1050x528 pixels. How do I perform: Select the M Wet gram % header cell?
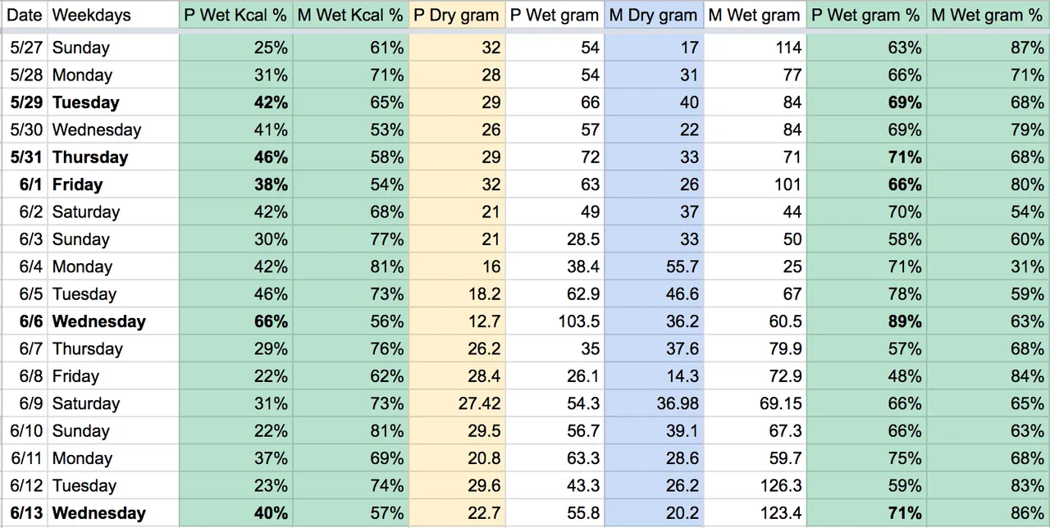[988, 15]
